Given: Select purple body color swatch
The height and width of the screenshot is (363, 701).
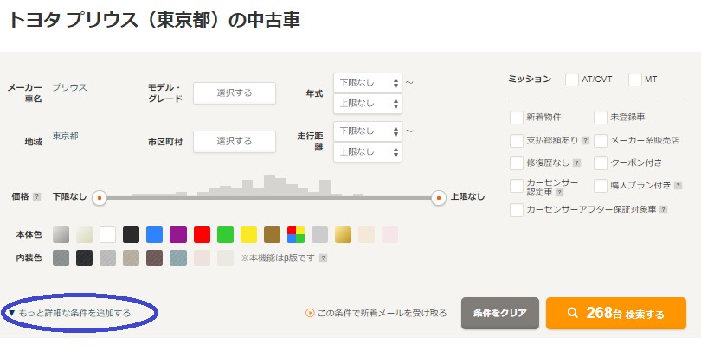Looking at the screenshot, I should click(178, 234).
